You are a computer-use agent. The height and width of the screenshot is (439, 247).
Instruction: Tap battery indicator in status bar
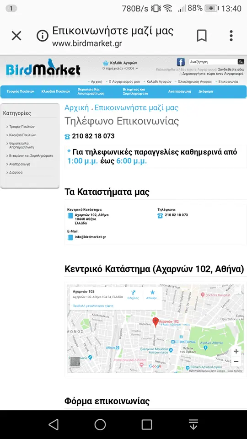[x=211, y=8]
